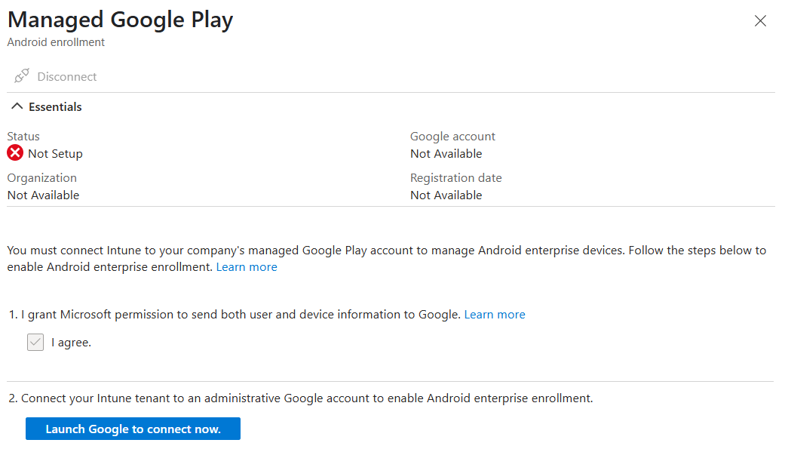The width and height of the screenshot is (785, 449).
Task: Collapse the Essentials section chevron
Action: pos(17,106)
